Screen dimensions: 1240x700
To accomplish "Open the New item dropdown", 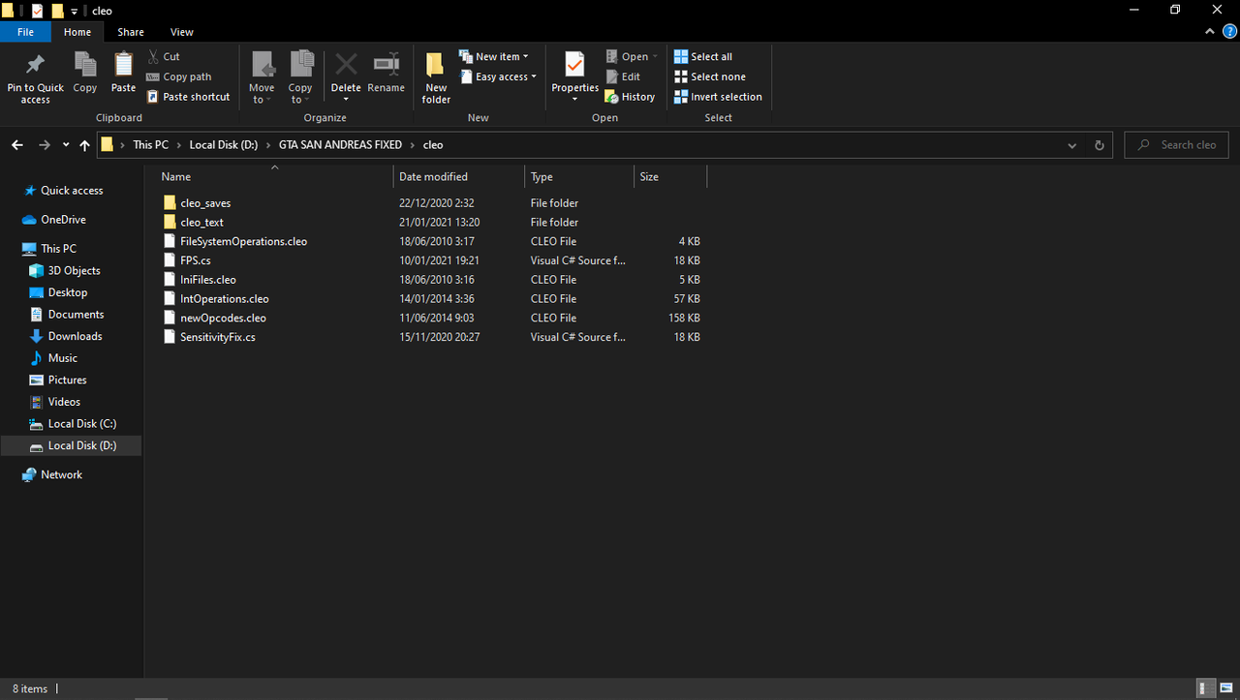I will click(494, 56).
